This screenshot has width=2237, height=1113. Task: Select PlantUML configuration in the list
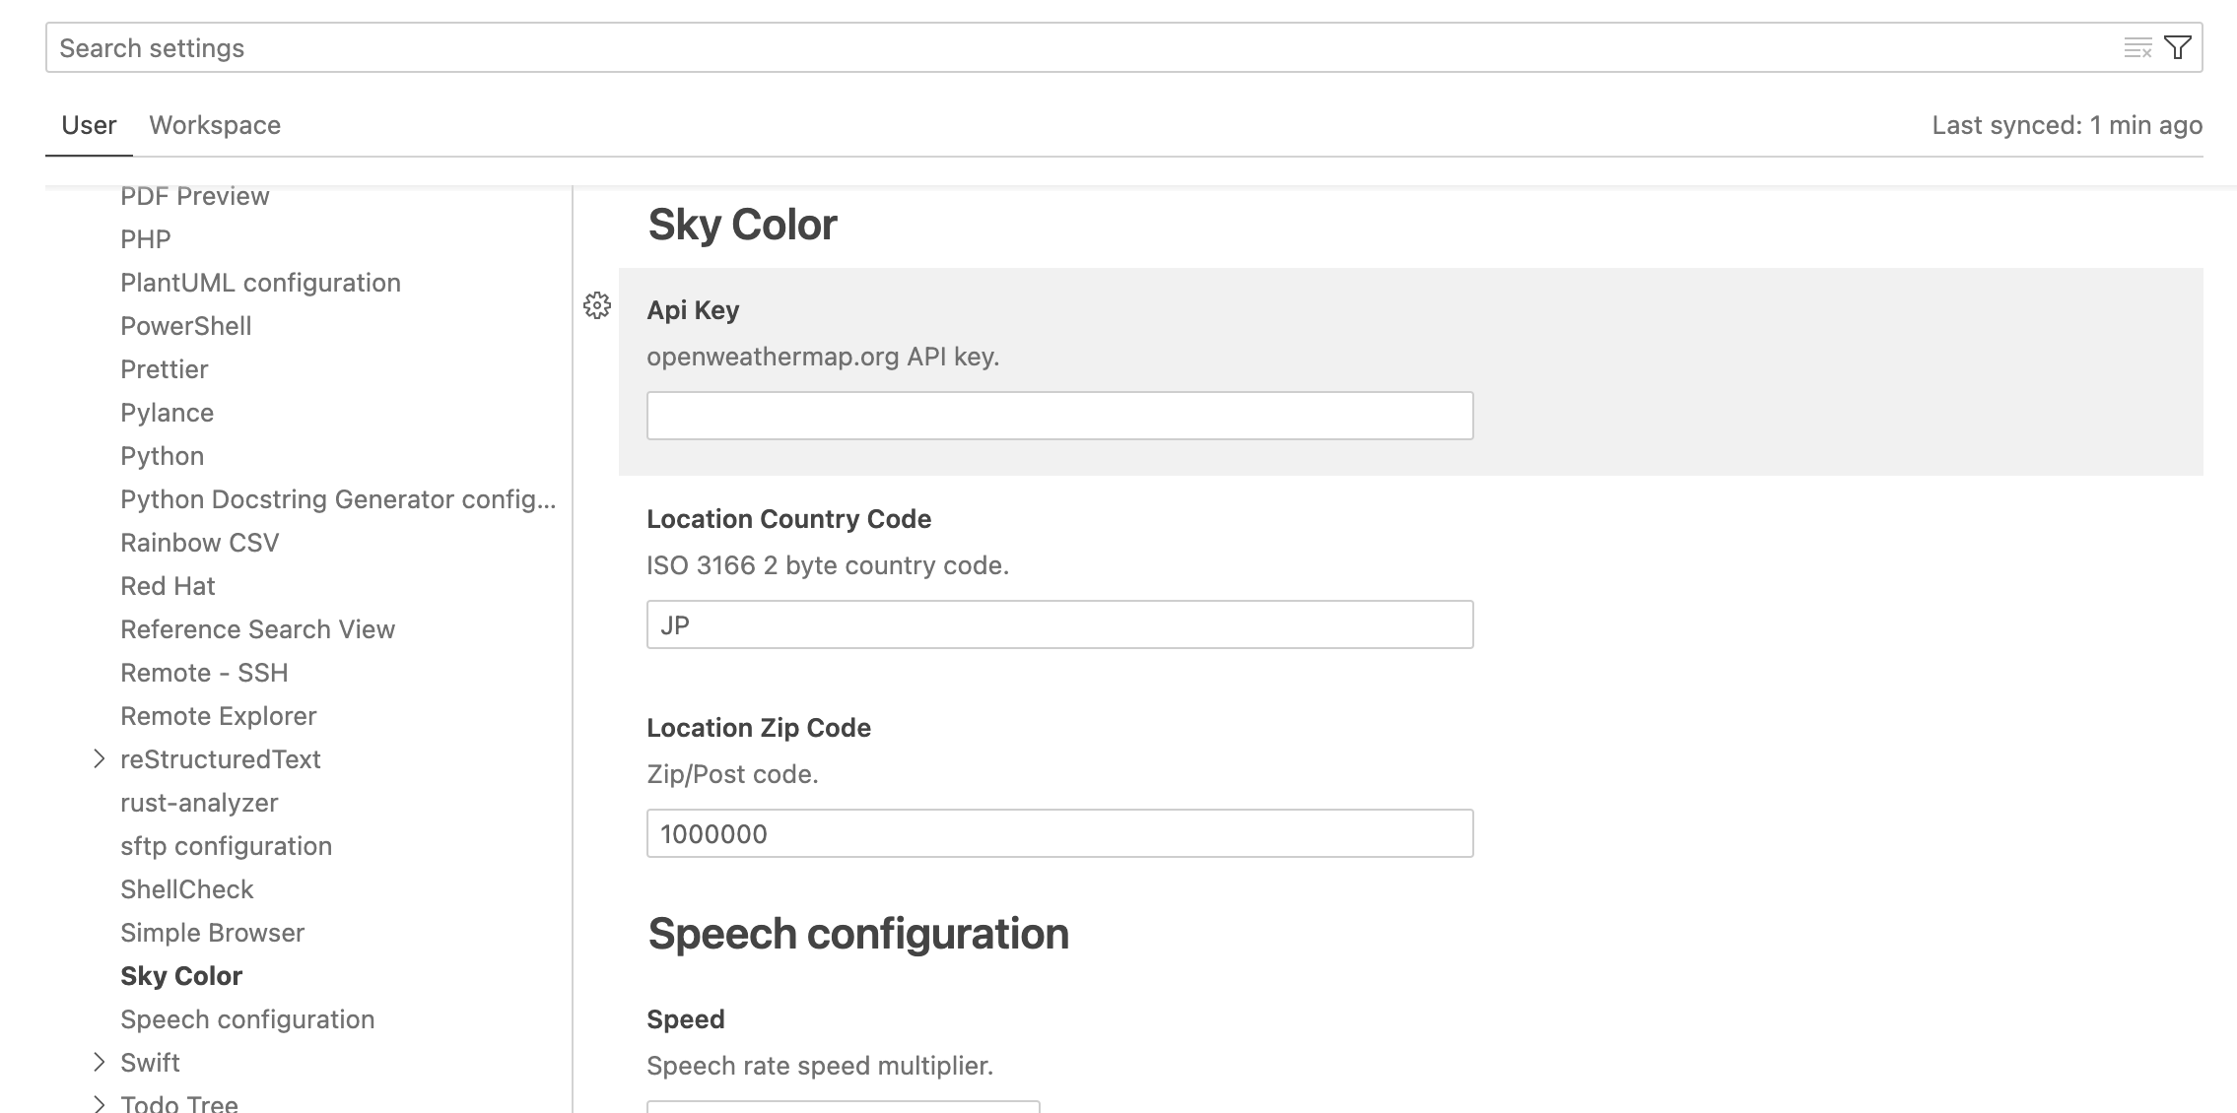point(260,282)
